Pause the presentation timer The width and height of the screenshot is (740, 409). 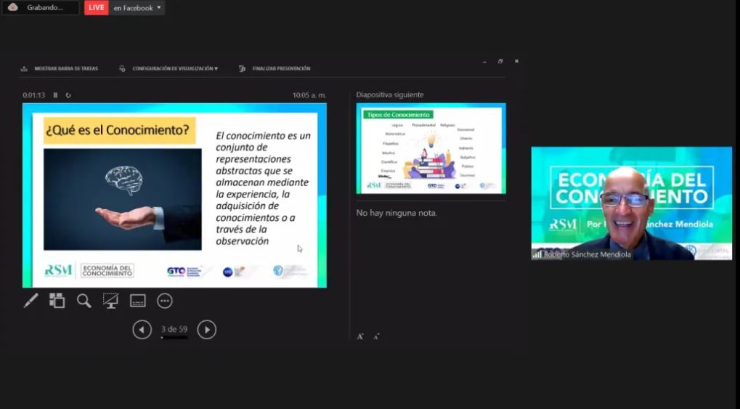point(55,95)
